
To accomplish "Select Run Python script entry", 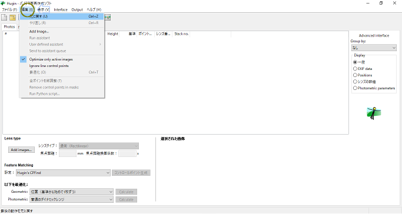I will click(x=62, y=93).
